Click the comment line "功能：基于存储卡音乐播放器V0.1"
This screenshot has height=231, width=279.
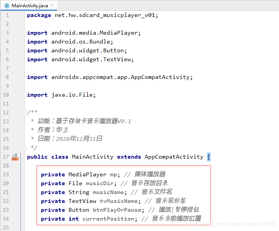84,121
